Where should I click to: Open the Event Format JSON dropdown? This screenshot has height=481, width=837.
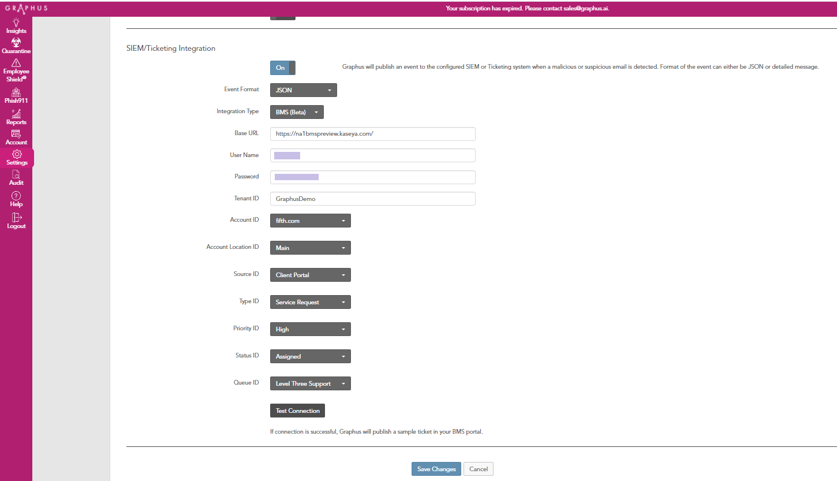coord(304,90)
